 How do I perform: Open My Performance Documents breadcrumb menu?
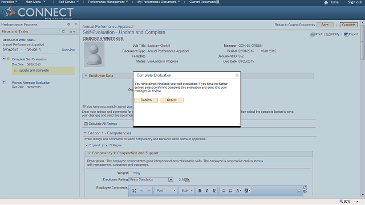point(159,2)
